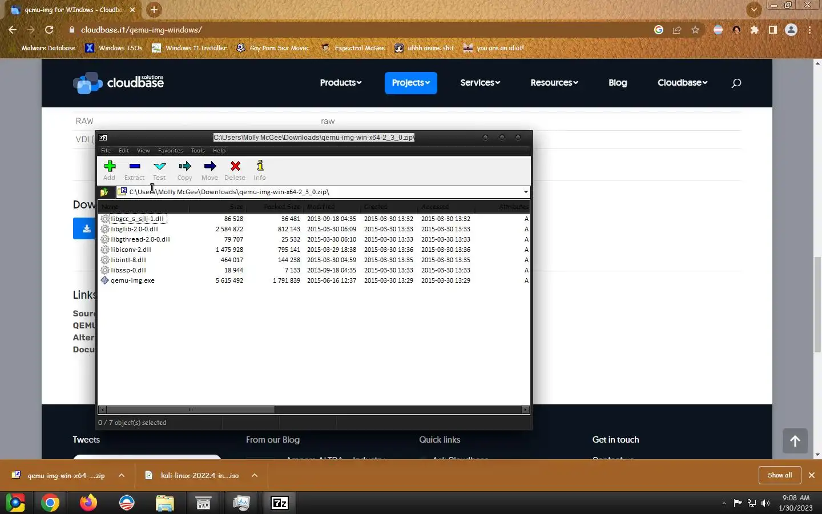Click Show all downloads button
Viewport: 822px width, 514px height.
tap(780, 475)
